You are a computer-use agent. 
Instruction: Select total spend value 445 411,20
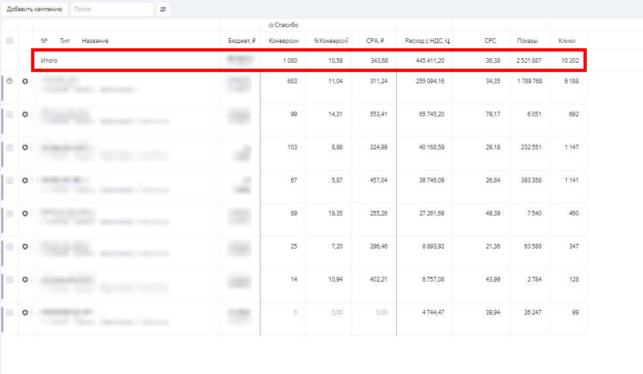(430, 60)
